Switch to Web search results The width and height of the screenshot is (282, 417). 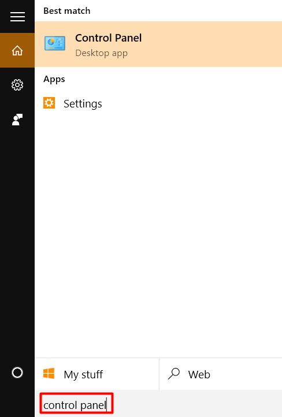221,374
